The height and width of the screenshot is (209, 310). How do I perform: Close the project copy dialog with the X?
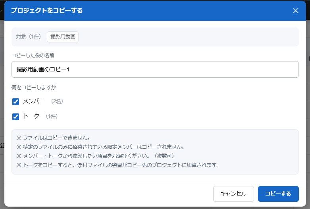pos(296,10)
